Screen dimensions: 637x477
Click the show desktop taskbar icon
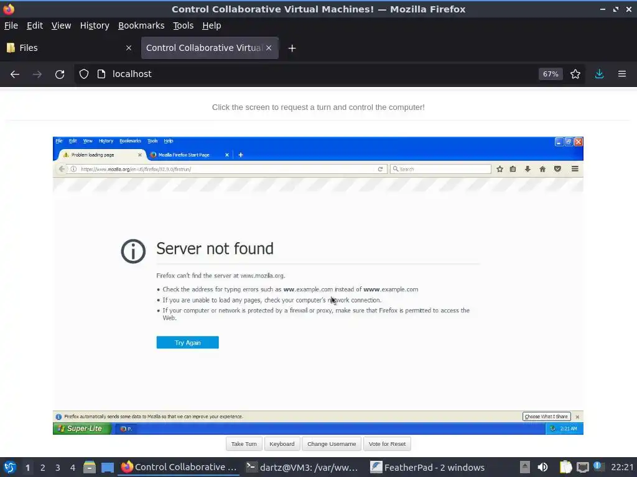click(108, 468)
